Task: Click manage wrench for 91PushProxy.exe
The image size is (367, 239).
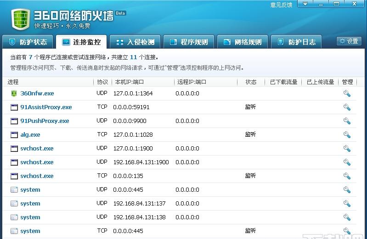Action: 347,121
